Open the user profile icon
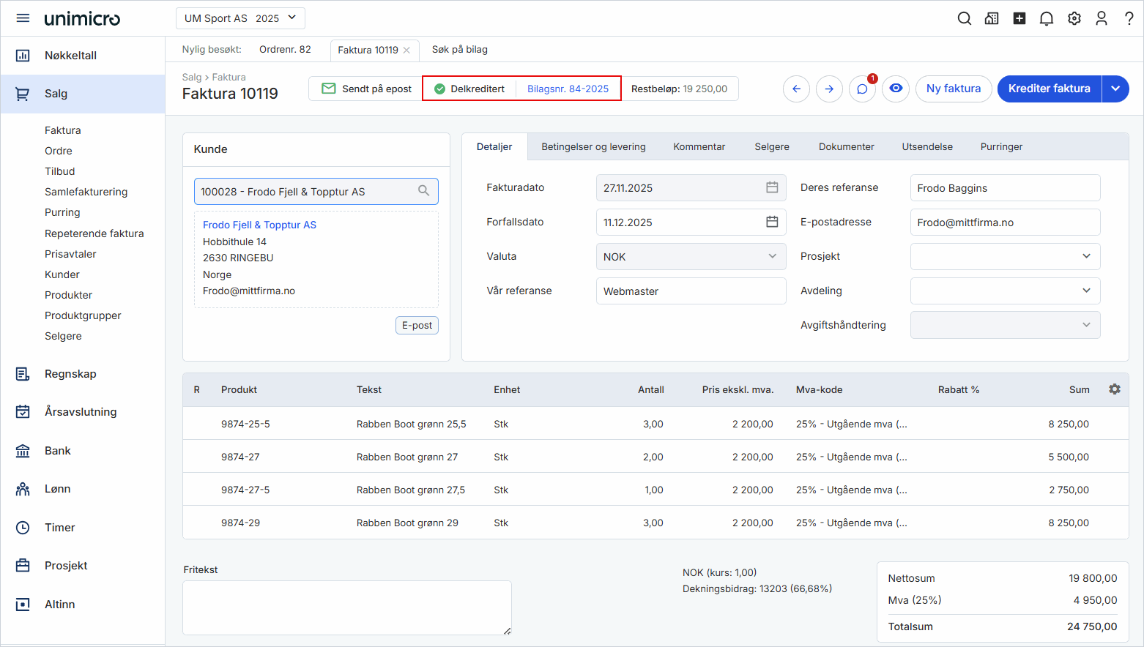Viewport: 1144px width, 647px height. pyautogui.click(x=1102, y=18)
